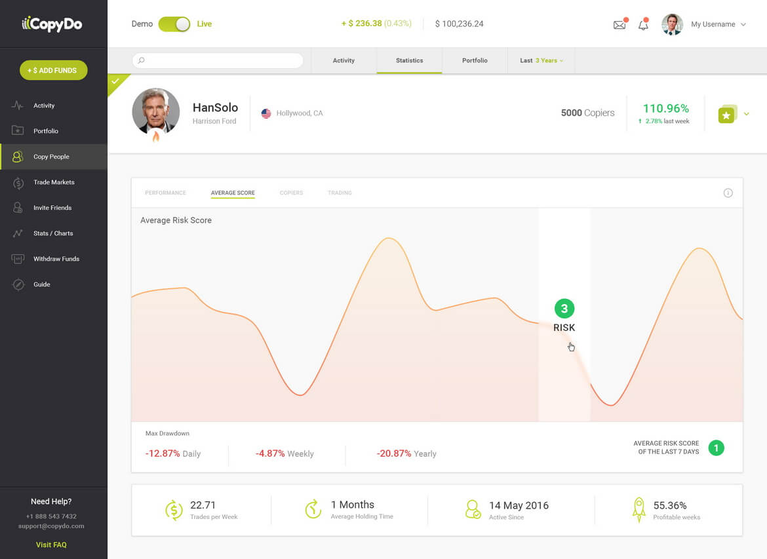Expand the chevron beside the star button

747,114
